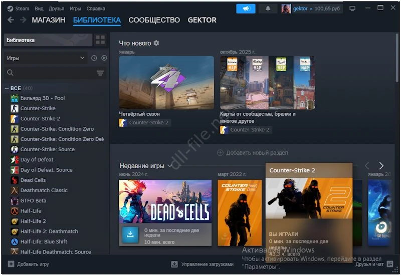Show previous recent games with left chevron

click(x=367, y=166)
